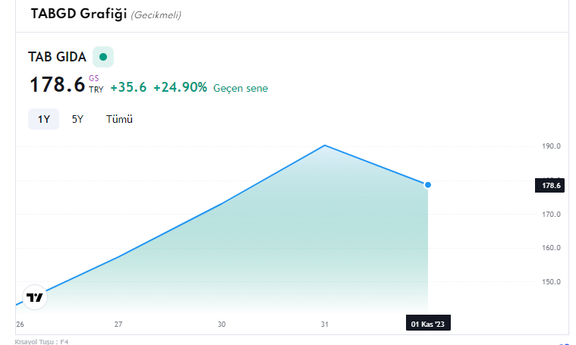Select the 1Y time range tab
Image resolution: width=576 pixels, height=345 pixels.
coord(44,119)
